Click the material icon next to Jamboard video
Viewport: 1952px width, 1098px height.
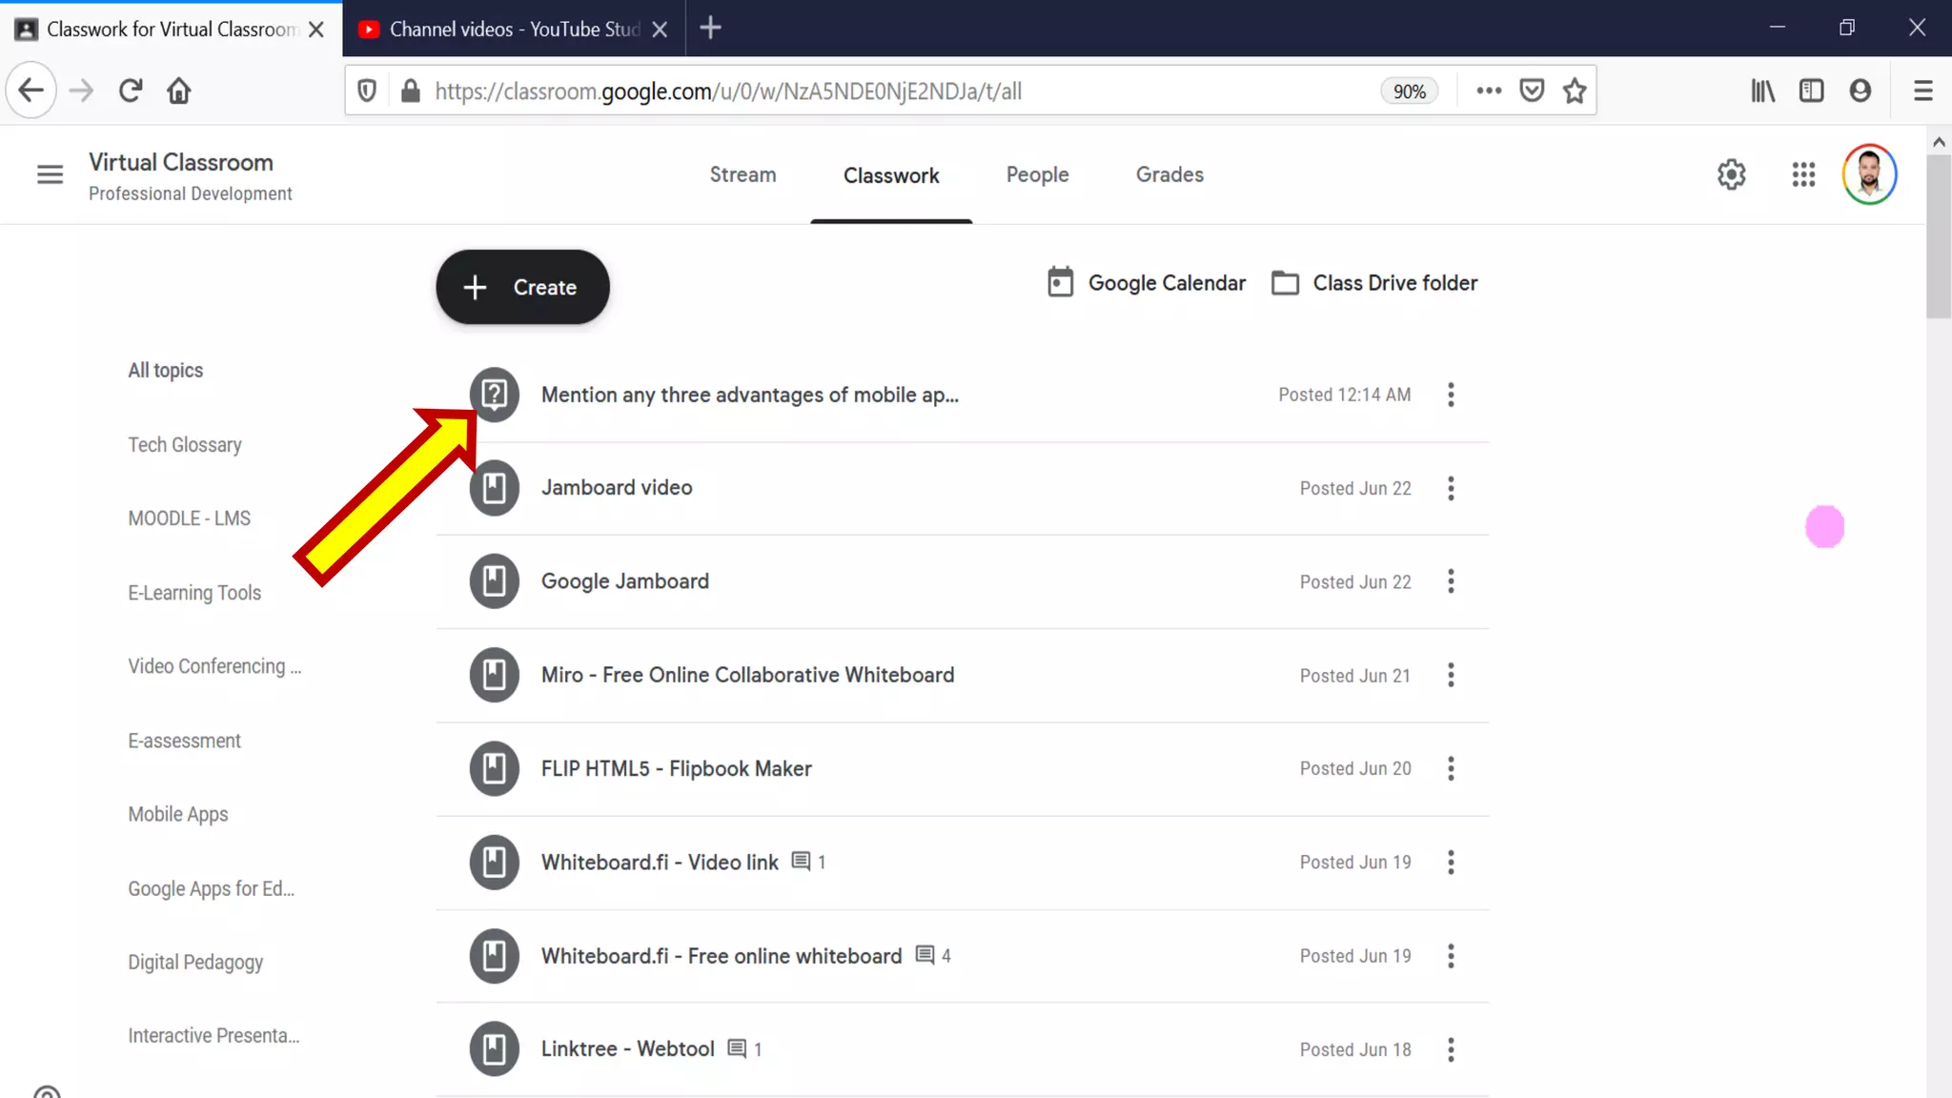click(x=494, y=488)
